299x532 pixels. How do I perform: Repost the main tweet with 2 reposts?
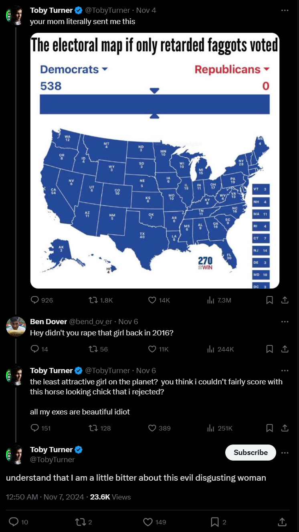(x=84, y=522)
